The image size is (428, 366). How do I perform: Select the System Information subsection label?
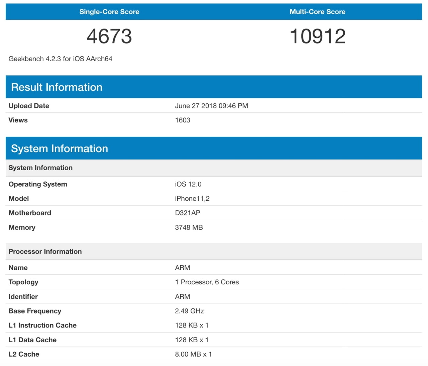40,168
